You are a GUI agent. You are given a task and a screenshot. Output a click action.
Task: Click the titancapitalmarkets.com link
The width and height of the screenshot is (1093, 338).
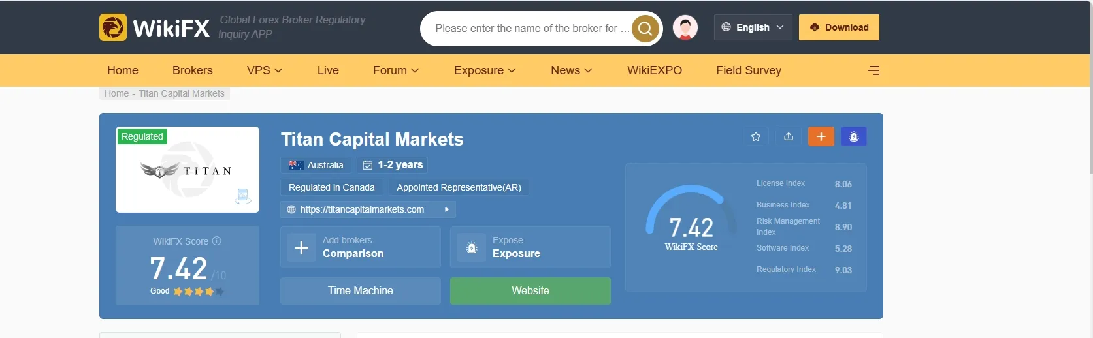coord(362,209)
